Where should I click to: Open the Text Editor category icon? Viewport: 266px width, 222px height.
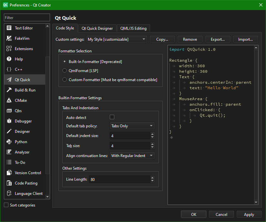[x=9, y=28]
